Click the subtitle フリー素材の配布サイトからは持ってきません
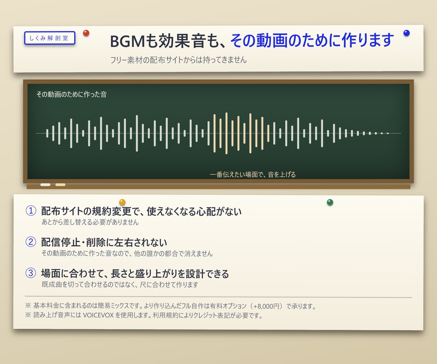This screenshot has height=364, width=437. point(178,60)
